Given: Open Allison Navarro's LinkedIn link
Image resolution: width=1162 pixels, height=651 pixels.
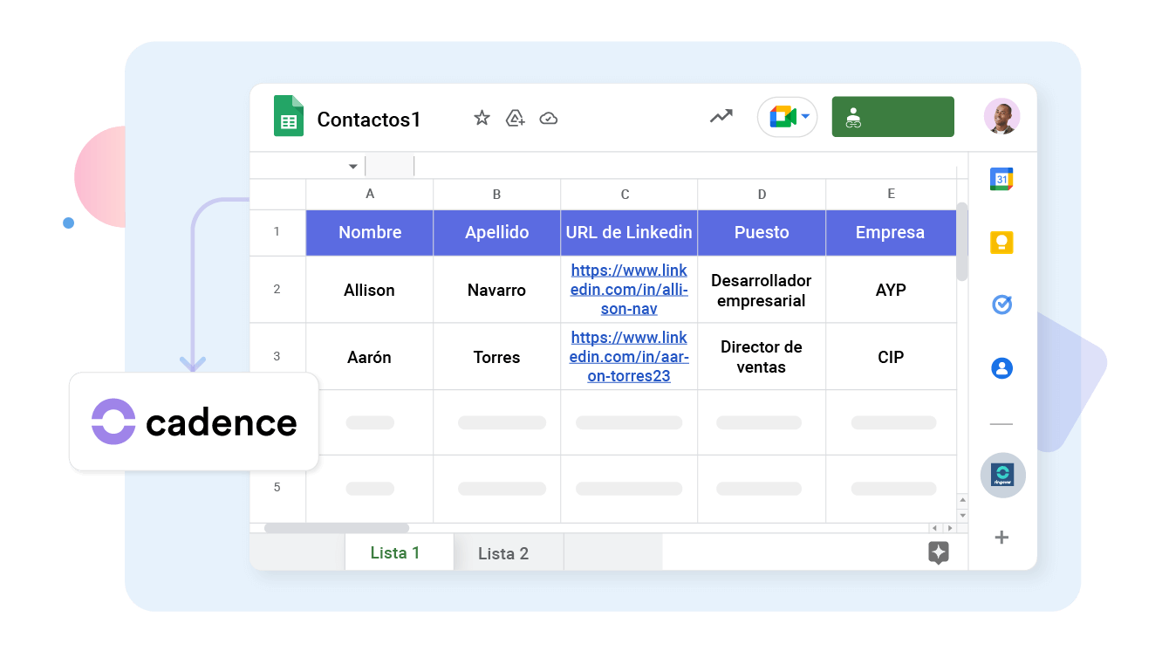Looking at the screenshot, I should 629,290.
